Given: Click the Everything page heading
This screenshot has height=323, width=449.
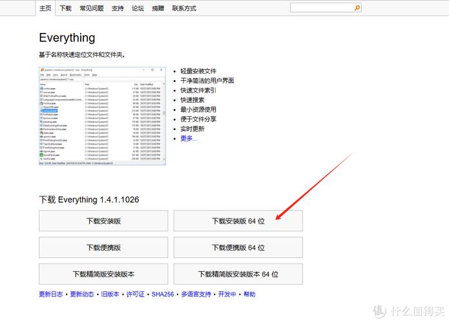Looking at the screenshot, I should click(67, 38).
